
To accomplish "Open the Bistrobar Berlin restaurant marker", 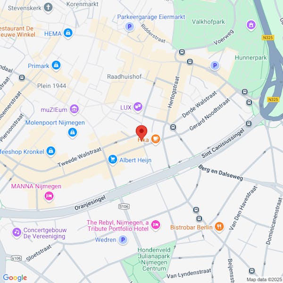I will tap(219, 226).
